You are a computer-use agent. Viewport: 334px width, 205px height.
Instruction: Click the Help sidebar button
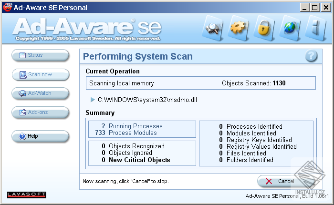coord(40,136)
